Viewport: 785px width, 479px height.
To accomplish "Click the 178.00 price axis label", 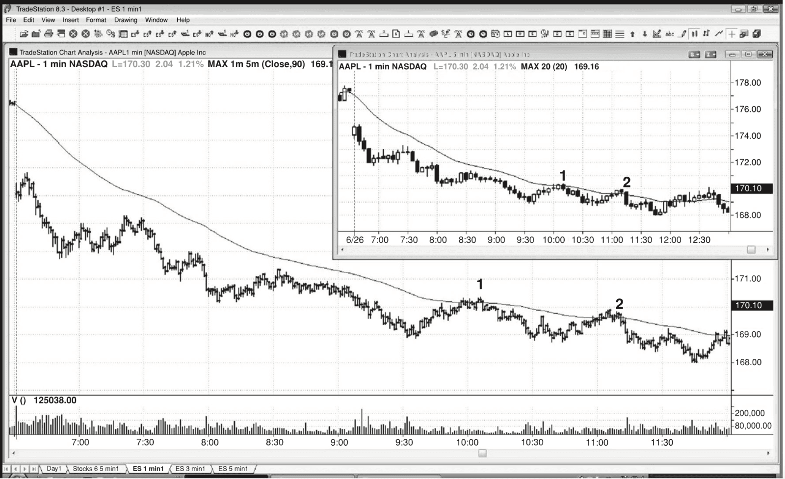I will pyautogui.click(x=748, y=83).
